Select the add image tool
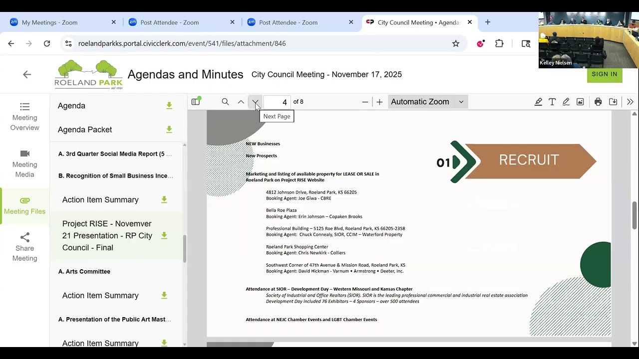The width and height of the screenshot is (639, 359). (580, 102)
